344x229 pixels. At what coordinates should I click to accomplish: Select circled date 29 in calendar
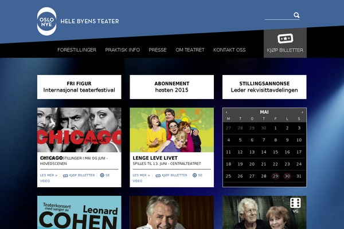click(x=275, y=176)
